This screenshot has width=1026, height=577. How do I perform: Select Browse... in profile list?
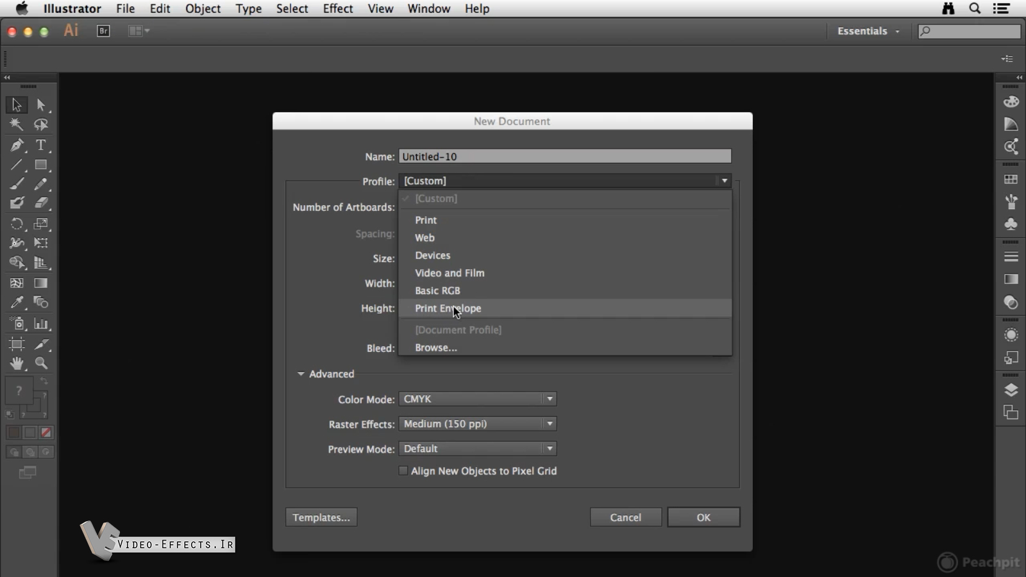(x=565, y=347)
